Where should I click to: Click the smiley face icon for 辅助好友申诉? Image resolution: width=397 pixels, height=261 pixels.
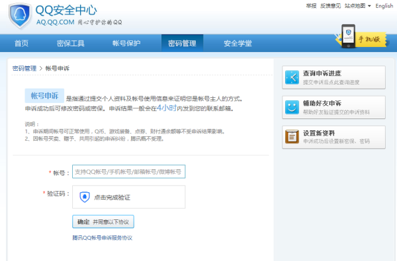point(292,107)
